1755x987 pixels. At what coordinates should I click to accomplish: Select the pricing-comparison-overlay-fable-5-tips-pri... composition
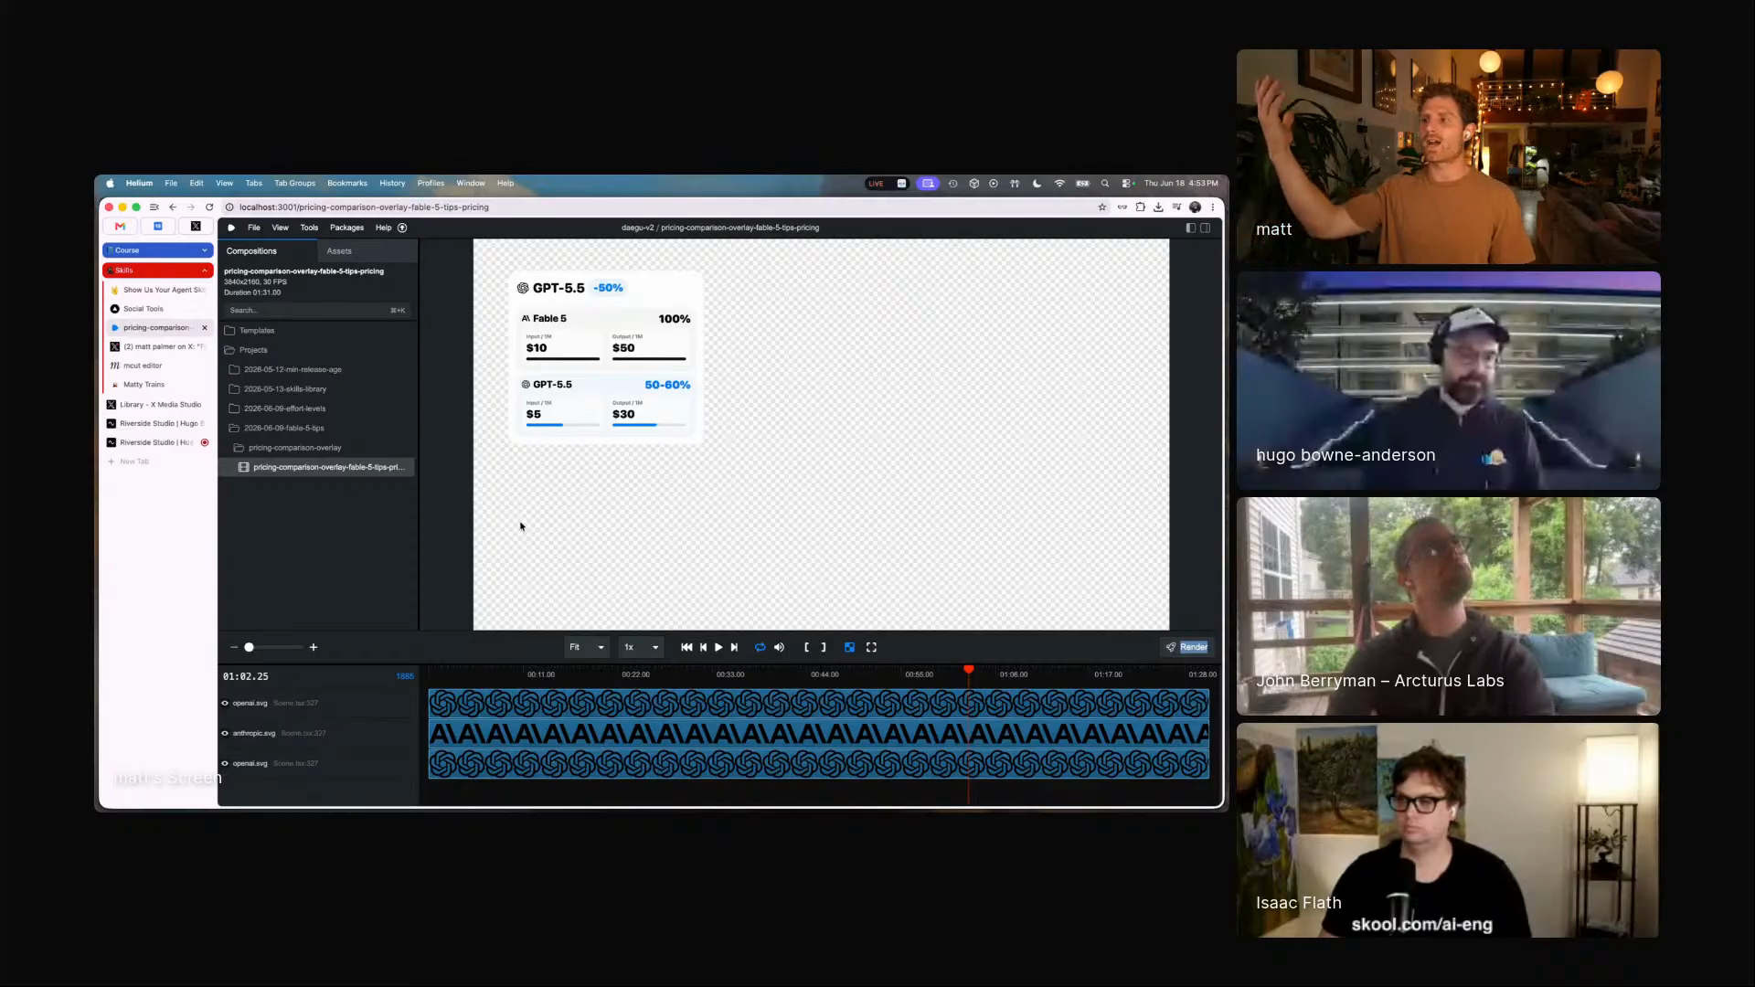pos(317,467)
